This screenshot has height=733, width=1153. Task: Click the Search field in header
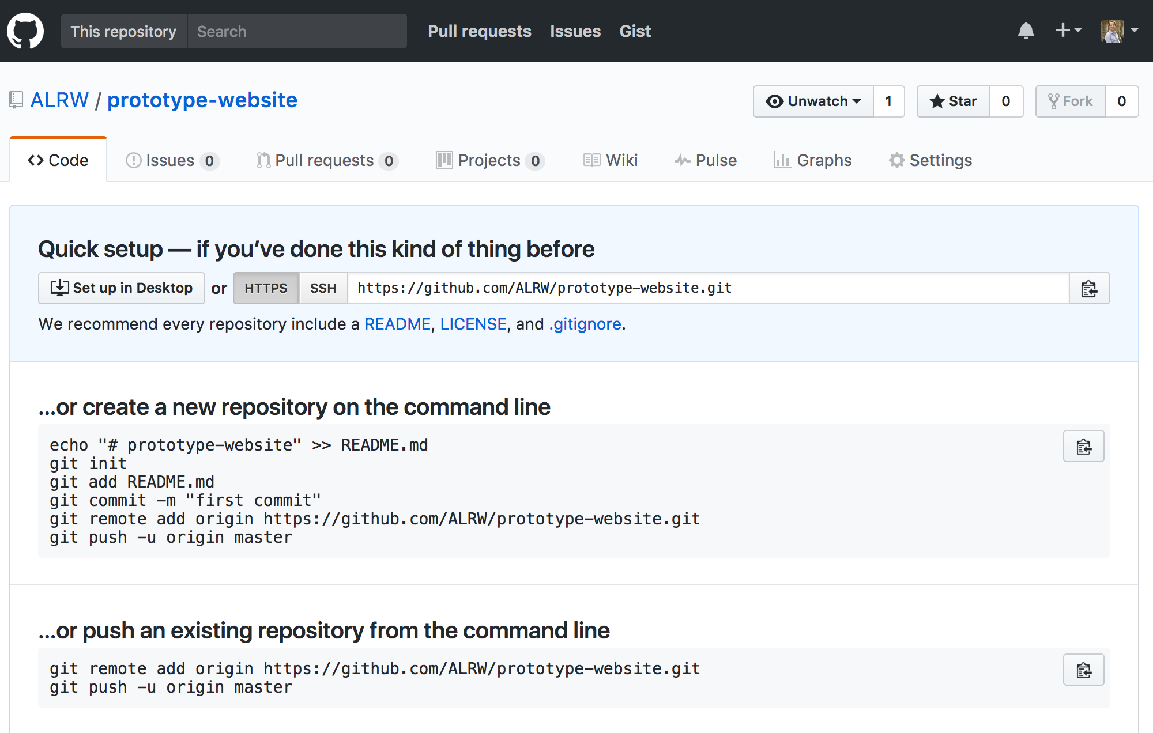(x=297, y=31)
